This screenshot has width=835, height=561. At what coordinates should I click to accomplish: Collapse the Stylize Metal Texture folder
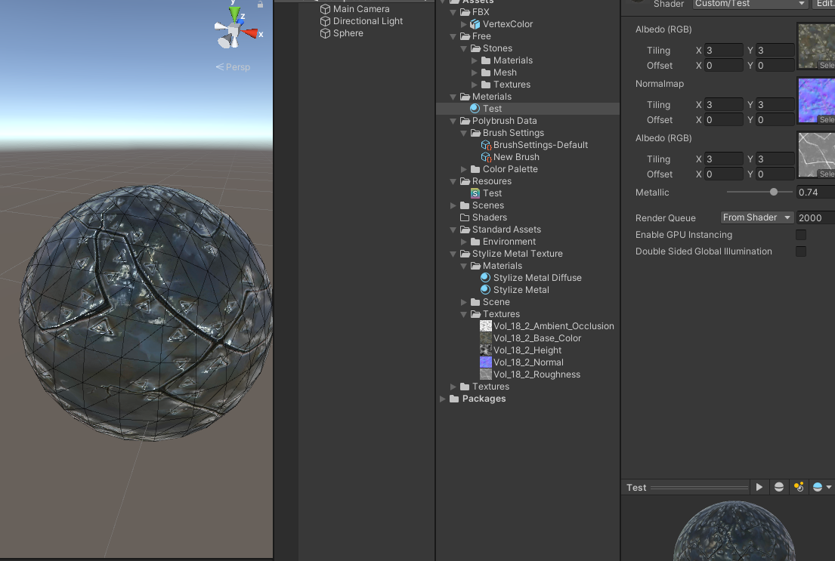(453, 254)
